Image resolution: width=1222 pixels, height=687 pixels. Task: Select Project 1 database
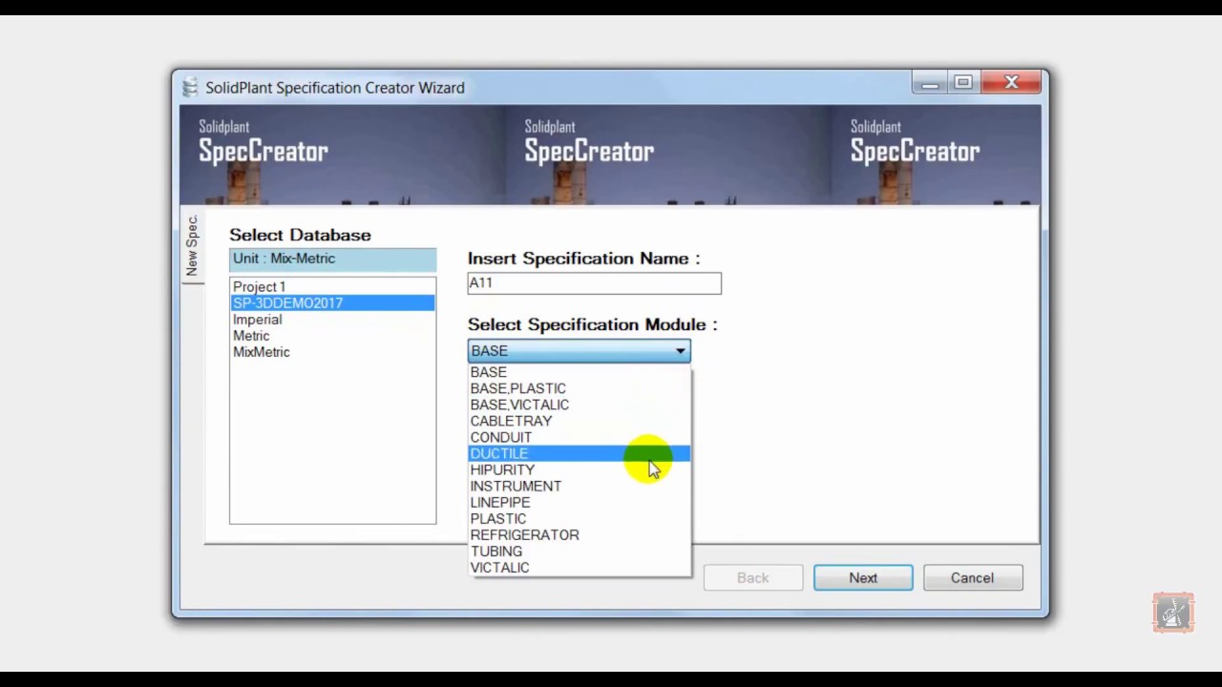(x=332, y=286)
